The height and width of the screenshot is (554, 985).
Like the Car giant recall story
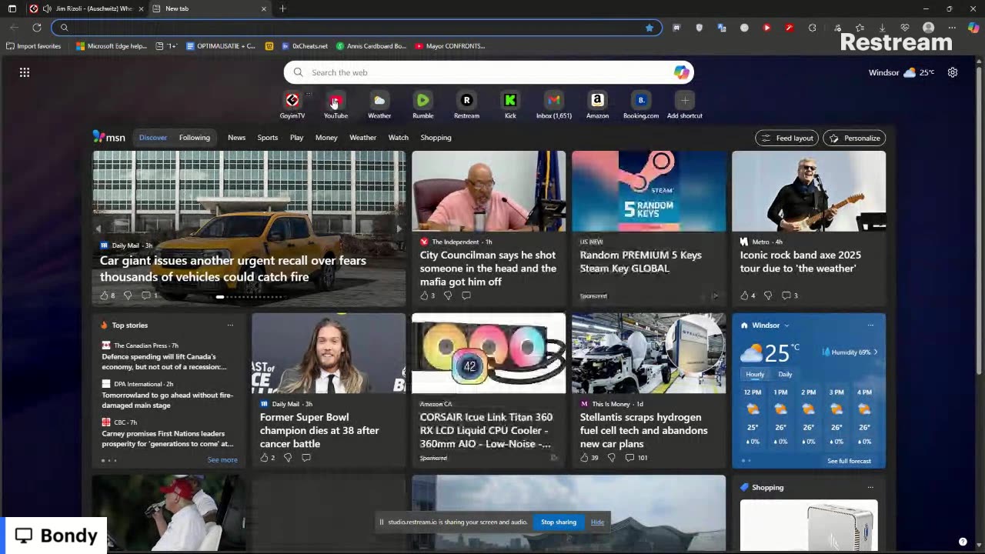tap(104, 295)
